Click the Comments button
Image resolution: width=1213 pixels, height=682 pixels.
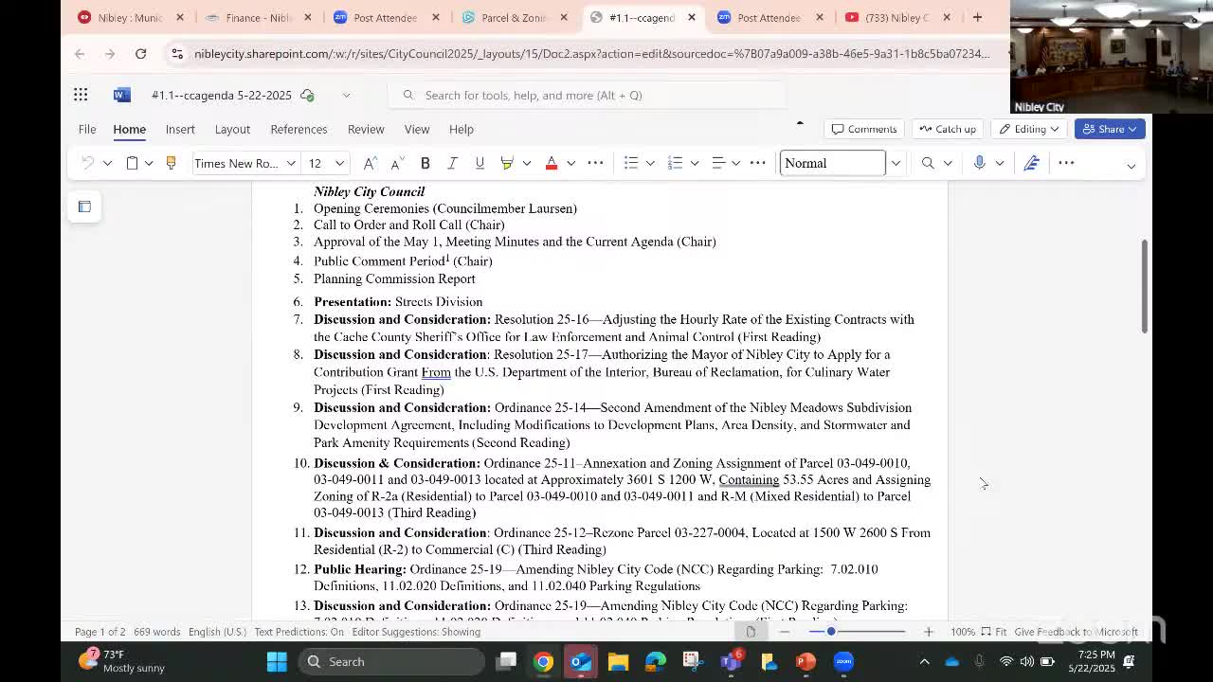863,129
